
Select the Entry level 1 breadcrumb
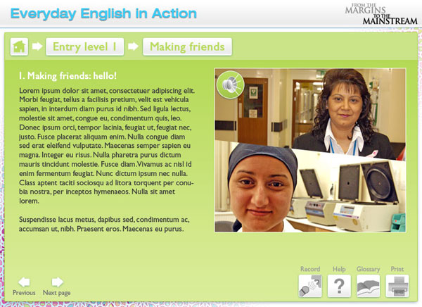click(85, 46)
